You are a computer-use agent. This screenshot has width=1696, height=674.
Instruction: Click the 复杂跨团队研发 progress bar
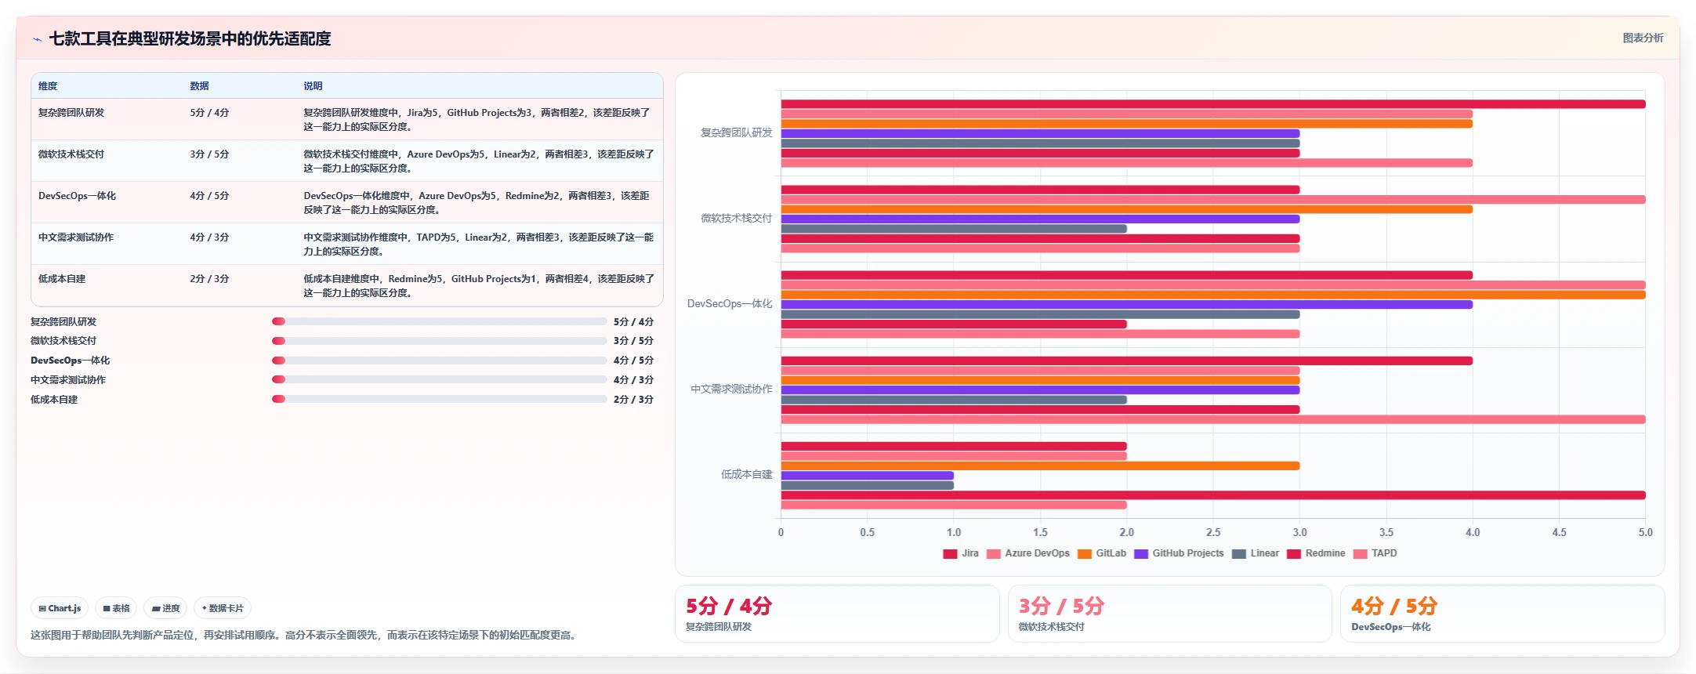pyautogui.click(x=439, y=321)
